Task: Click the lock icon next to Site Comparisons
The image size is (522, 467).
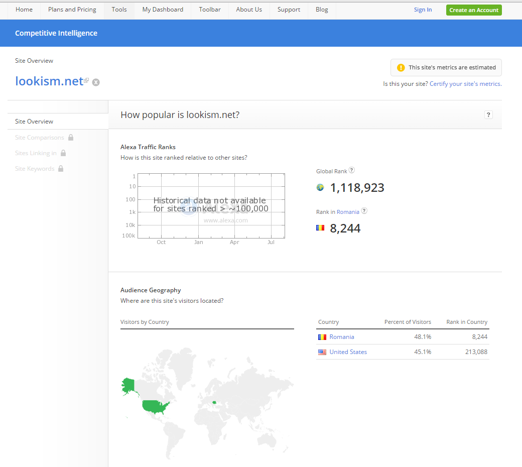Action: pyautogui.click(x=71, y=137)
